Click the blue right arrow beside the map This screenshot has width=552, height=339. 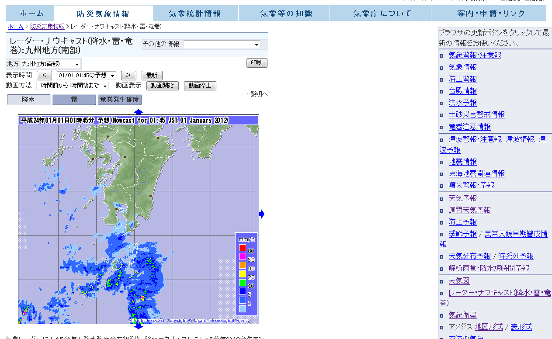coord(262,214)
